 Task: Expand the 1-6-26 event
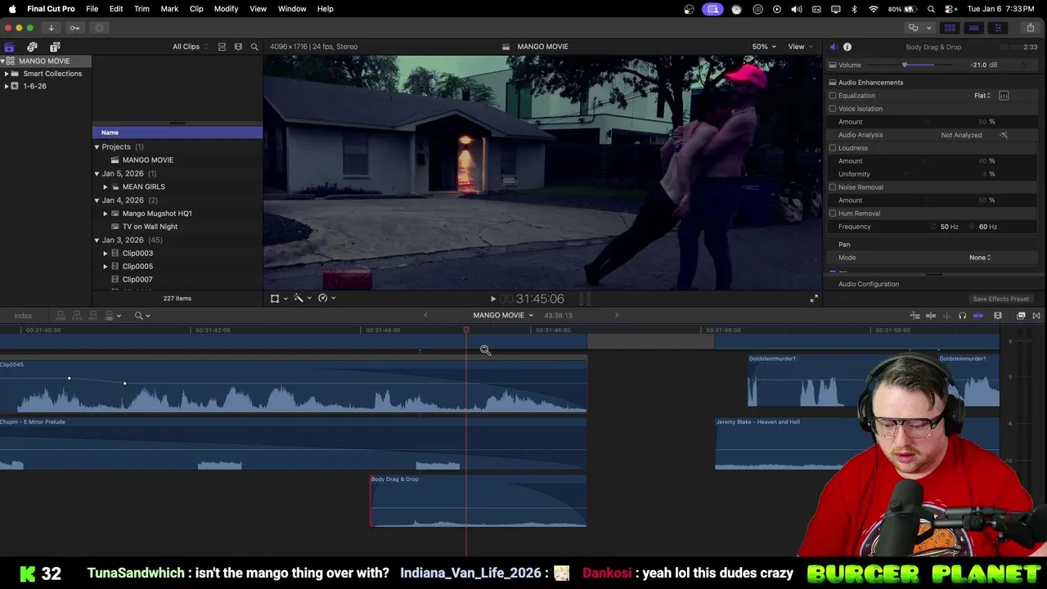point(7,86)
